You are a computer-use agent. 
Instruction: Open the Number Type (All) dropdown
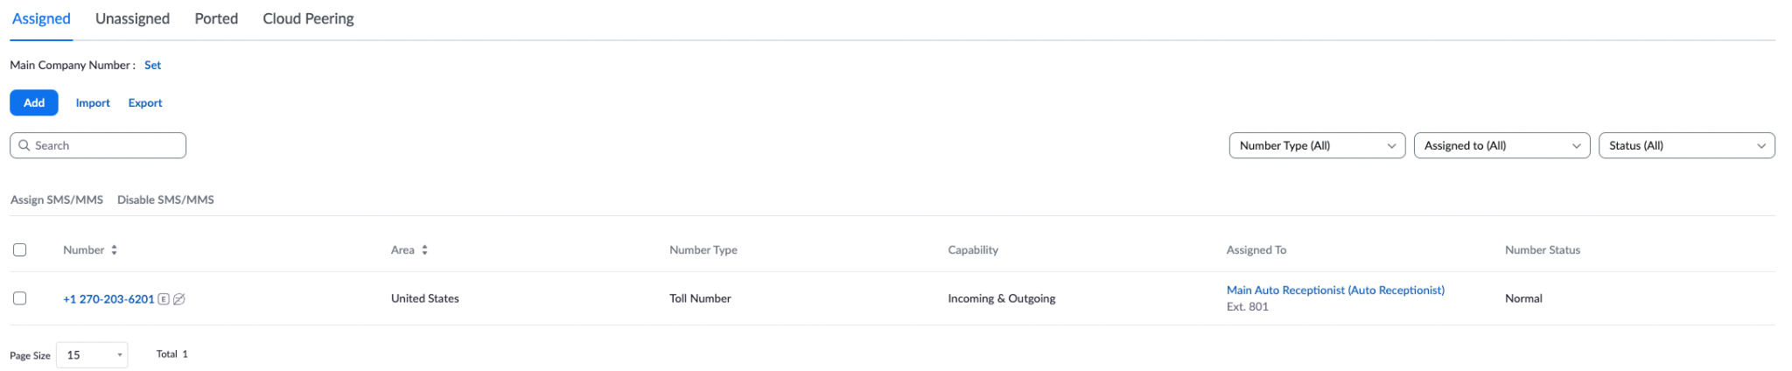pyautogui.click(x=1317, y=145)
